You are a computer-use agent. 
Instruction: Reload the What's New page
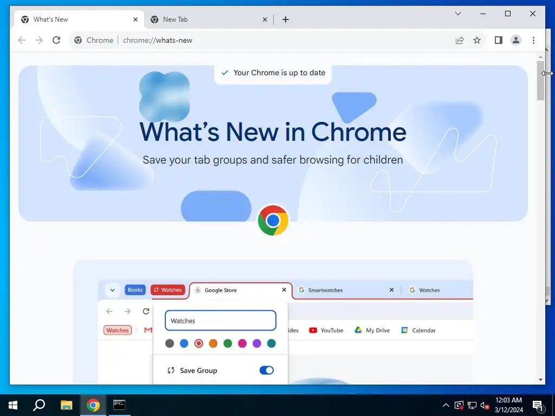tap(56, 40)
